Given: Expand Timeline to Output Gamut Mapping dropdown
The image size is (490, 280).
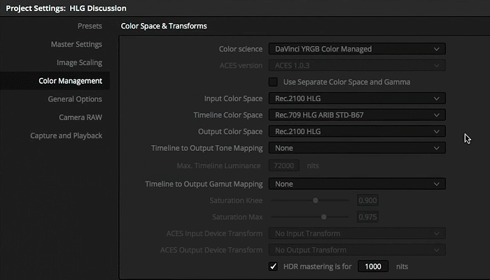Looking at the screenshot, I should 357,184.
